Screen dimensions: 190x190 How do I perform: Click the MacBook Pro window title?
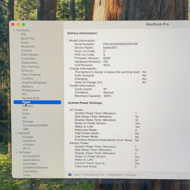tap(157, 24)
